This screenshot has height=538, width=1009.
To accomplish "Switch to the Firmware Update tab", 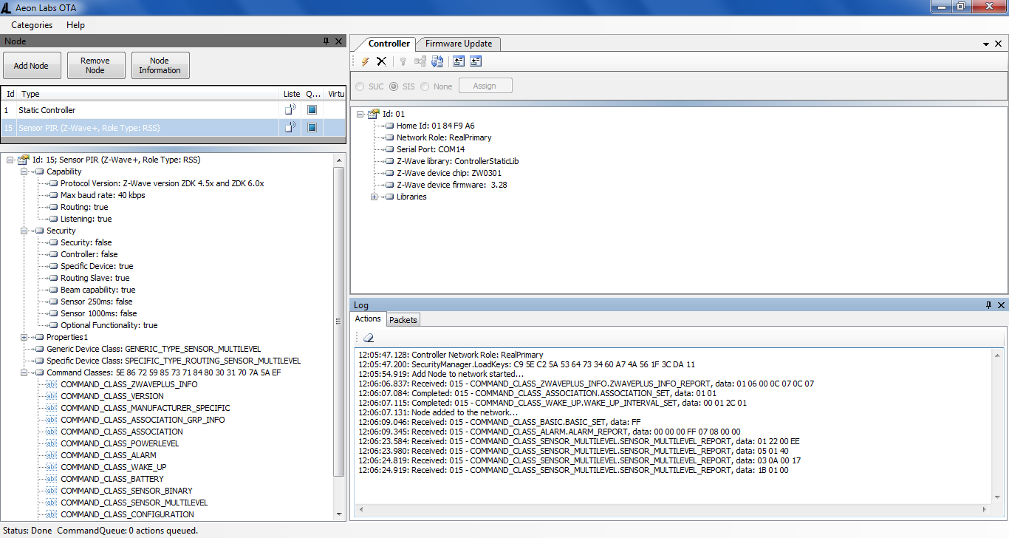I will [x=458, y=44].
